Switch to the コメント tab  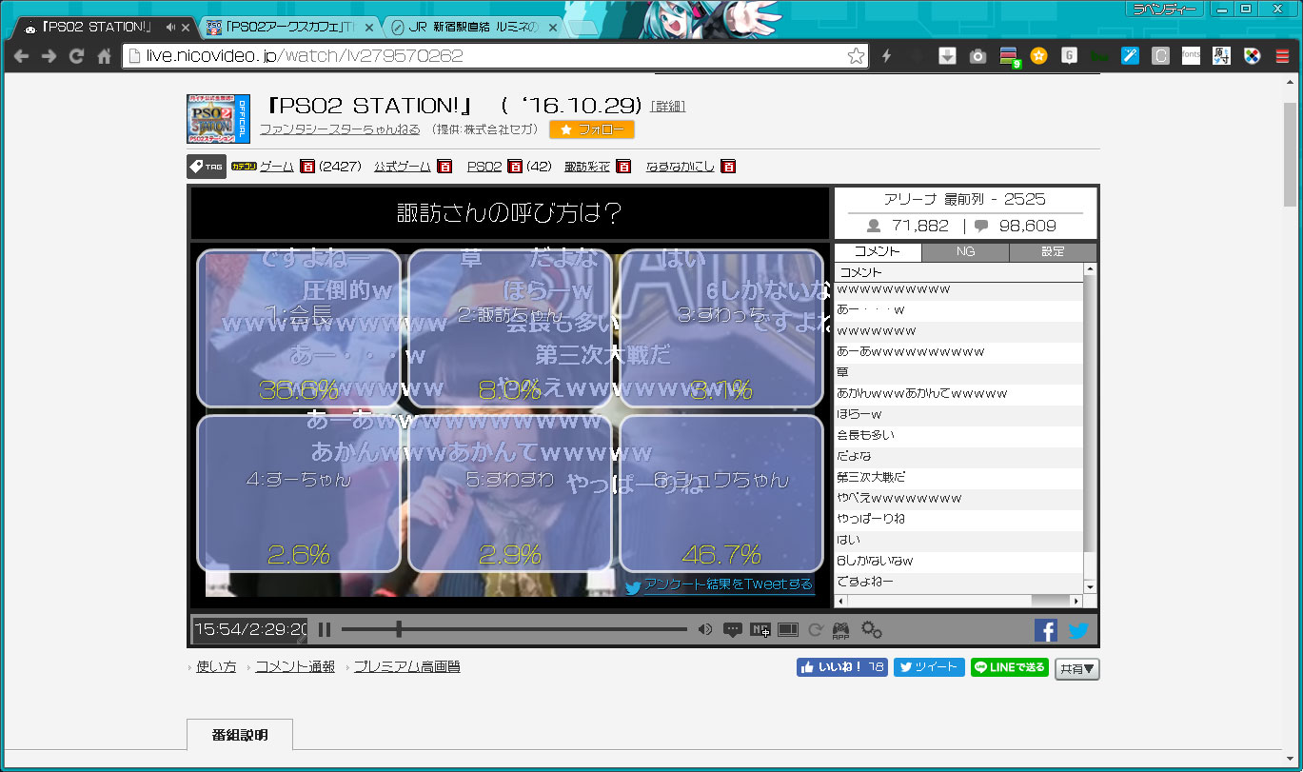[878, 252]
